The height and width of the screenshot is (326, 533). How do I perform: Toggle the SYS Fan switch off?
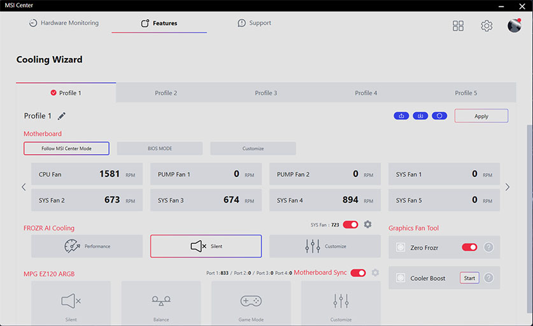click(x=350, y=224)
